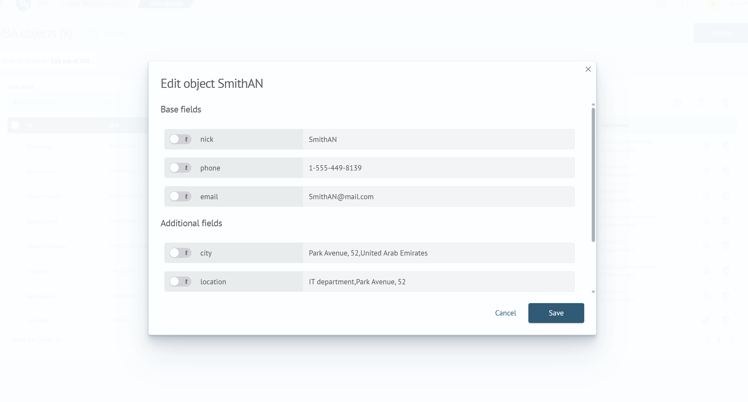
Task: Click the nick value input field
Action: 438,139
